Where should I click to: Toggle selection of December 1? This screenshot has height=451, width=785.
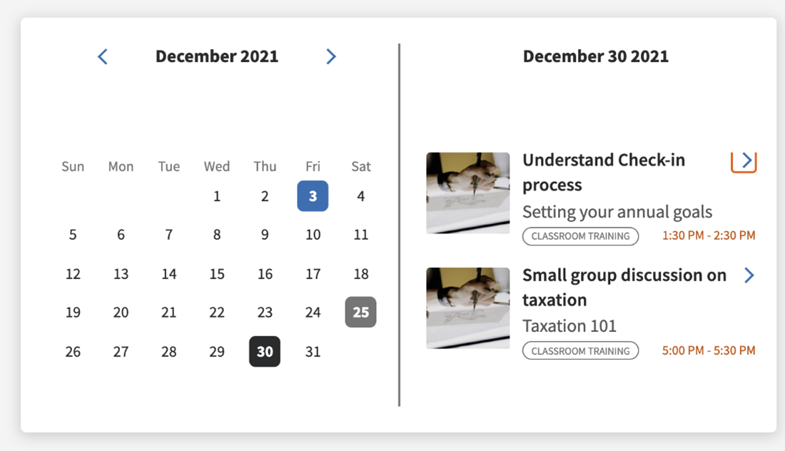217,196
